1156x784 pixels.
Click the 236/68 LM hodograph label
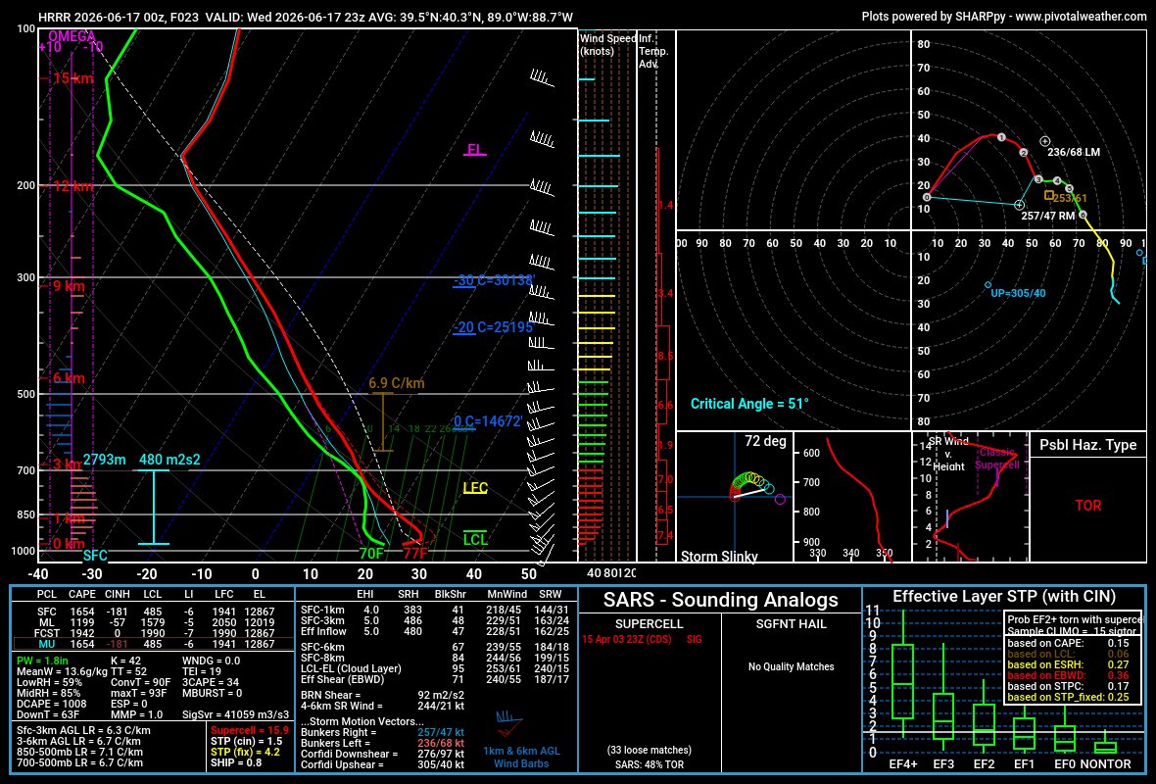(x=1074, y=152)
